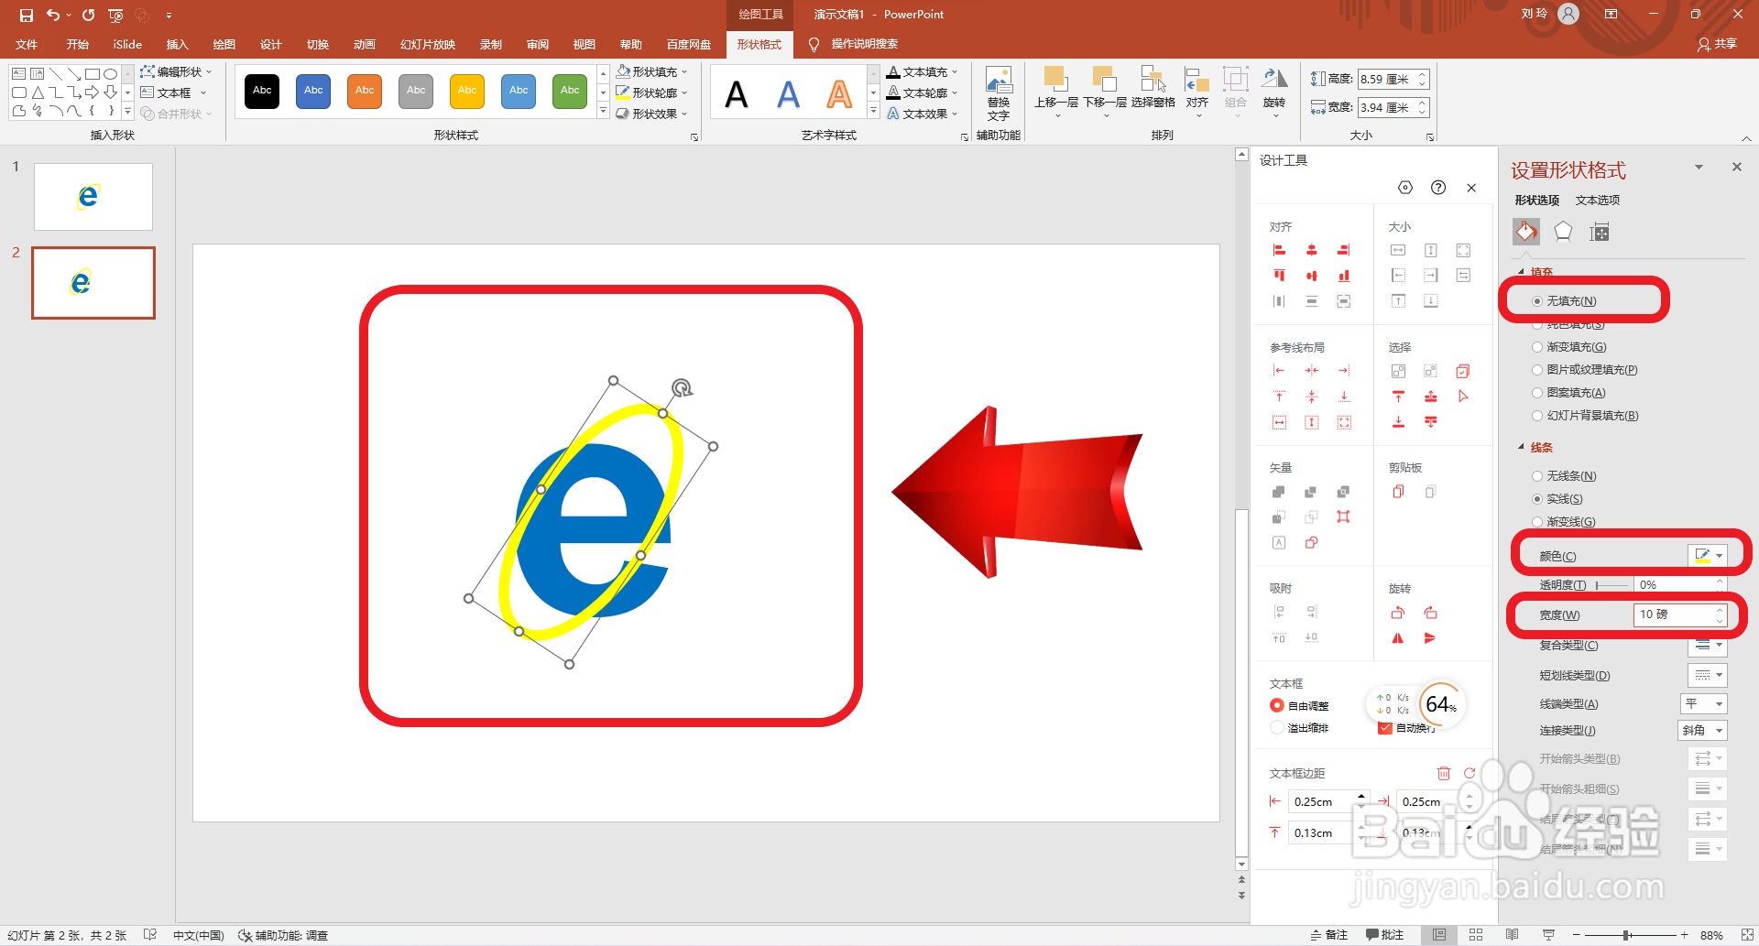Choose the orange A WordArt style

(839, 94)
